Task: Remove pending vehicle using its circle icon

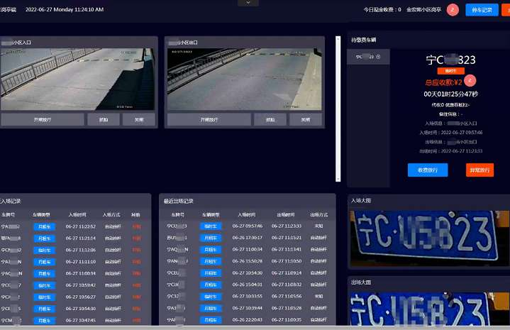Action: (x=378, y=57)
